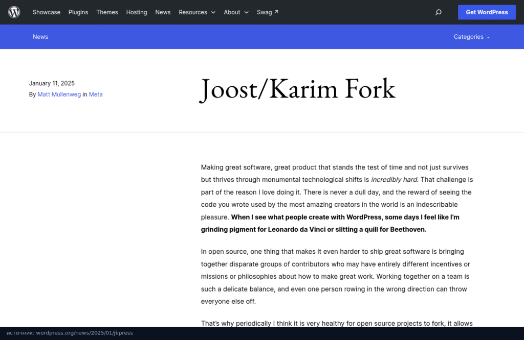The width and height of the screenshot is (524, 340).
Task: Open News in the top dark navigation
Action: coord(163,12)
